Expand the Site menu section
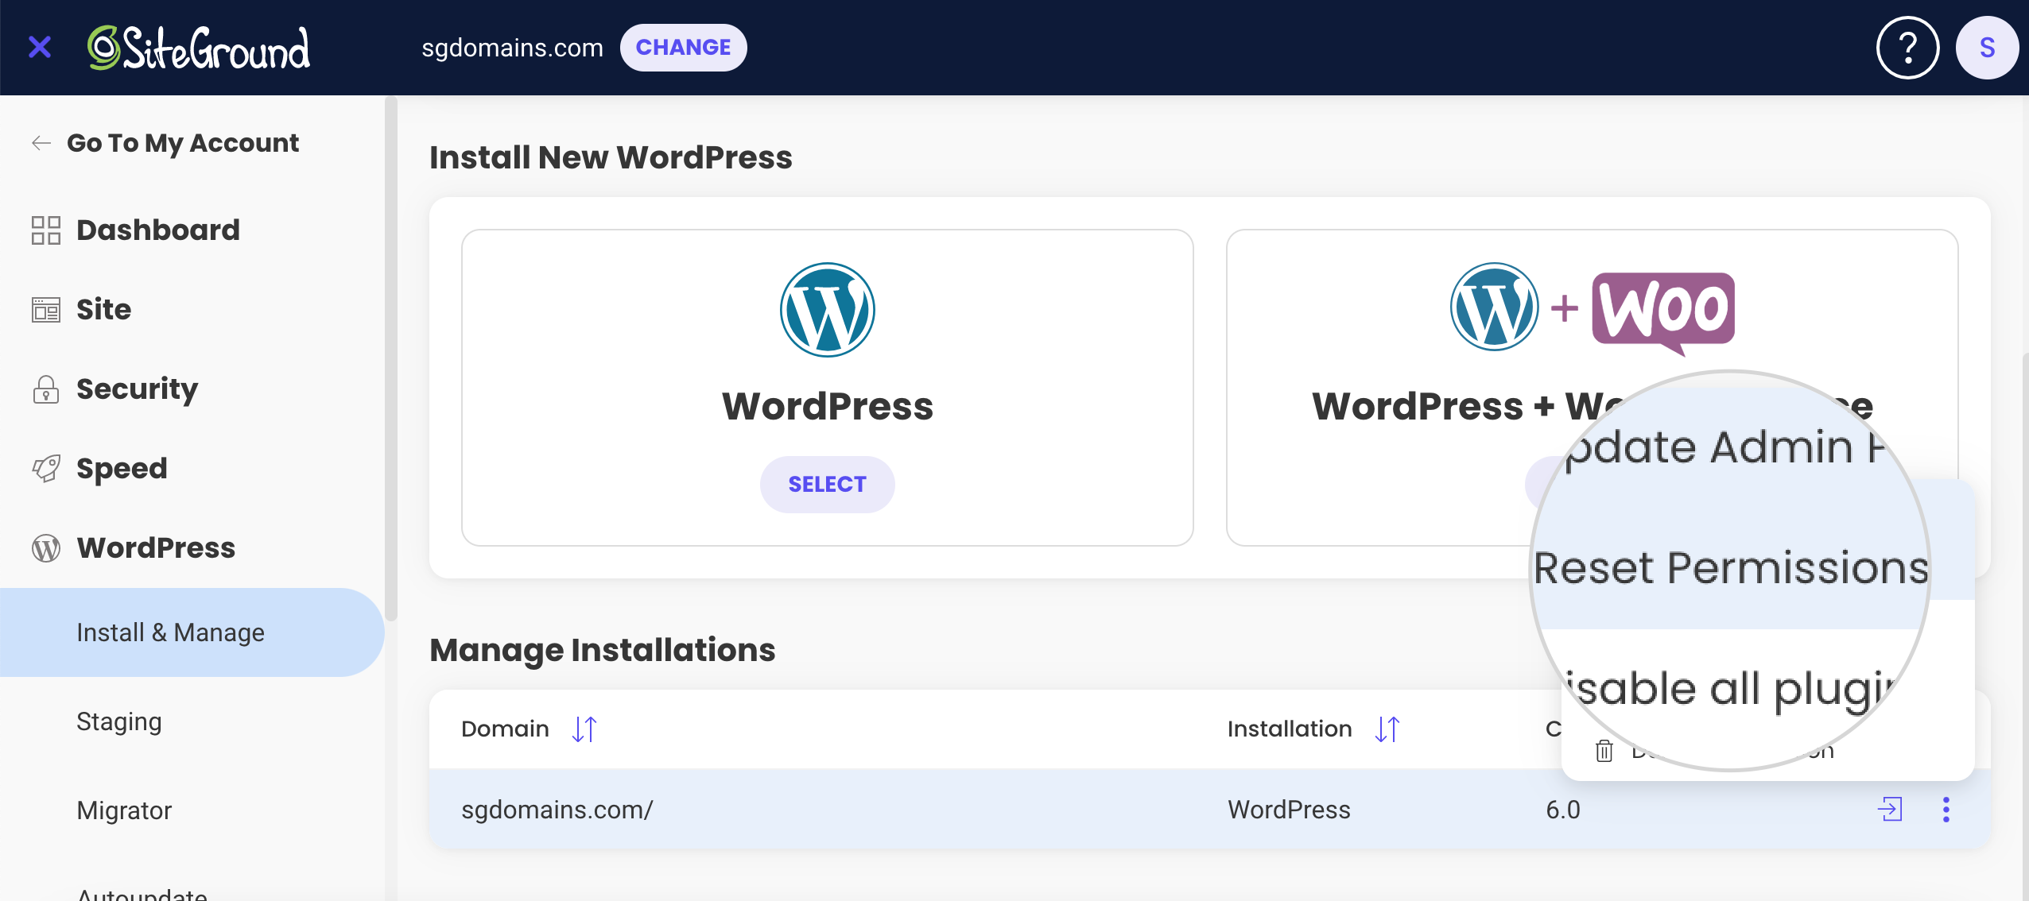The image size is (2029, 901). (103, 309)
